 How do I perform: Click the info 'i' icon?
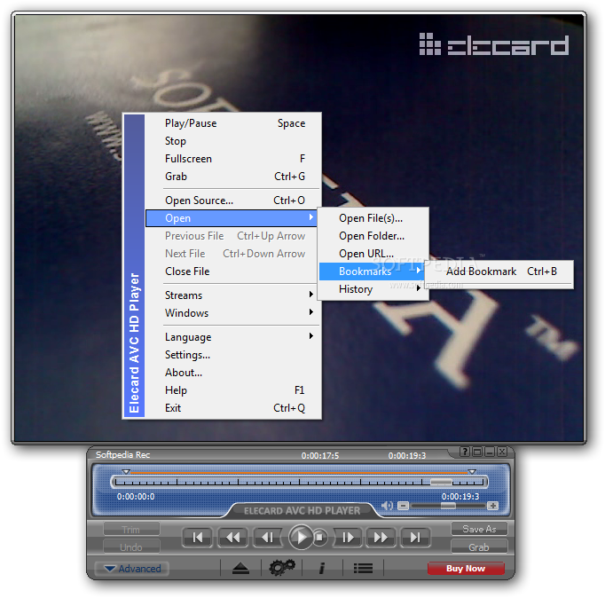click(322, 568)
